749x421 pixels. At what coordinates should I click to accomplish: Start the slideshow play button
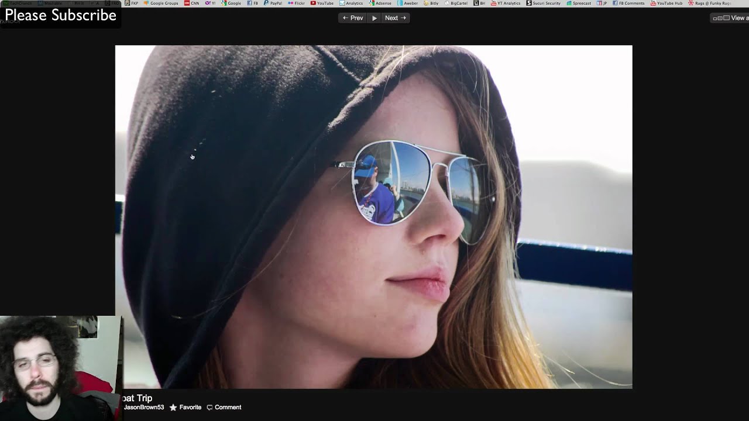pos(374,18)
